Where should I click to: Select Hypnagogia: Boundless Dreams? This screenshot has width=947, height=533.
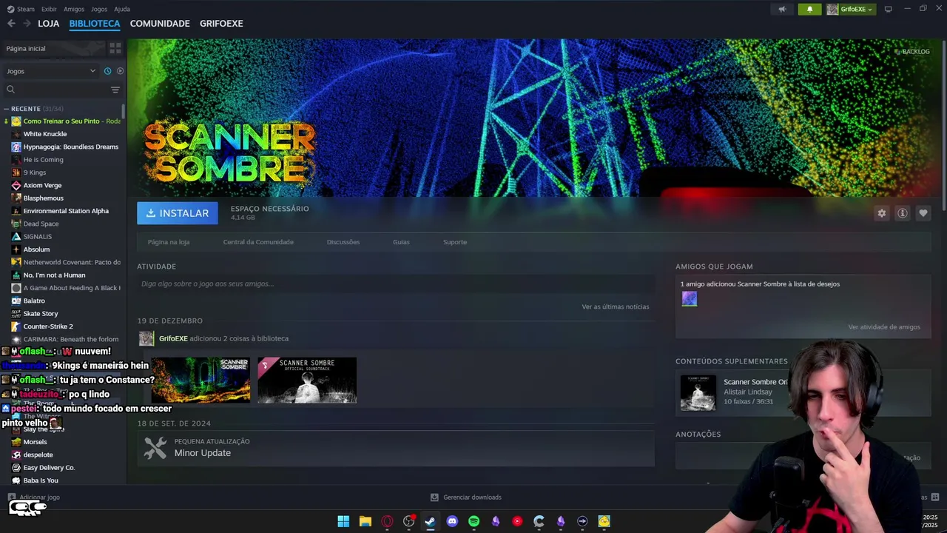71,147
